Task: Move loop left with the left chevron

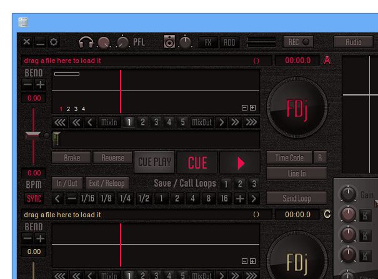Action: tap(57, 198)
